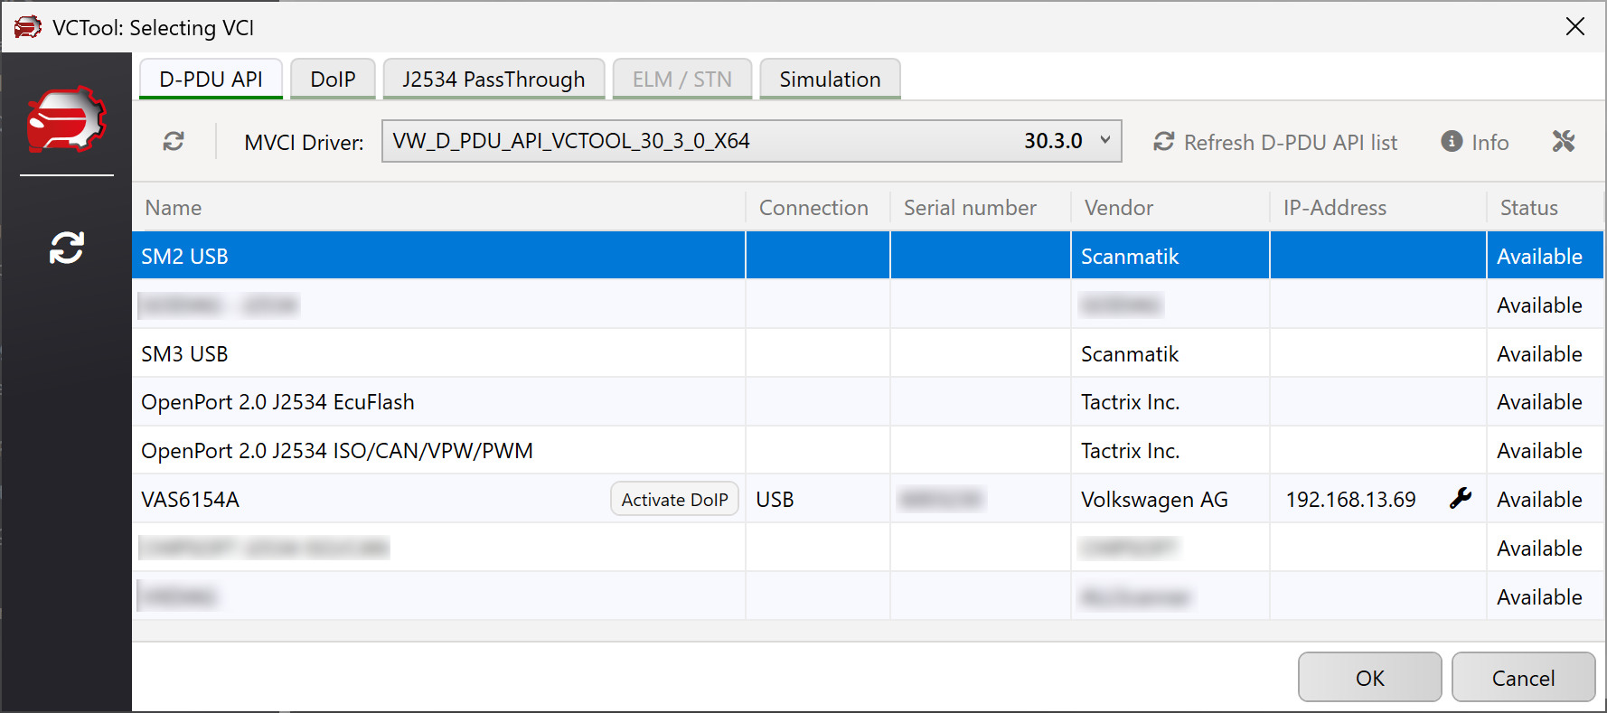The image size is (1607, 713).
Task: Click the sidebar refresh arrows icon
Action: point(66,248)
